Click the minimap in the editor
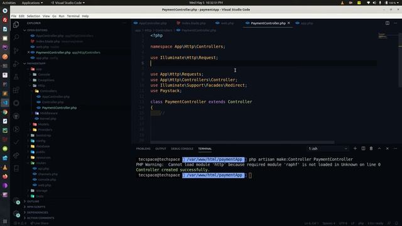The width and height of the screenshot is (402, 226). click(383, 36)
